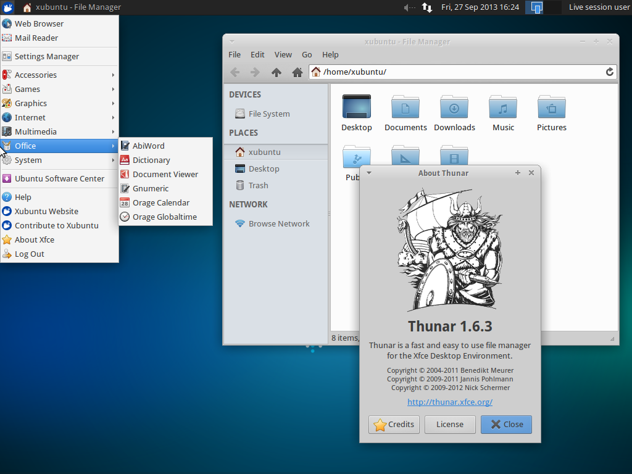Click the reload icon in the location bar

point(609,72)
